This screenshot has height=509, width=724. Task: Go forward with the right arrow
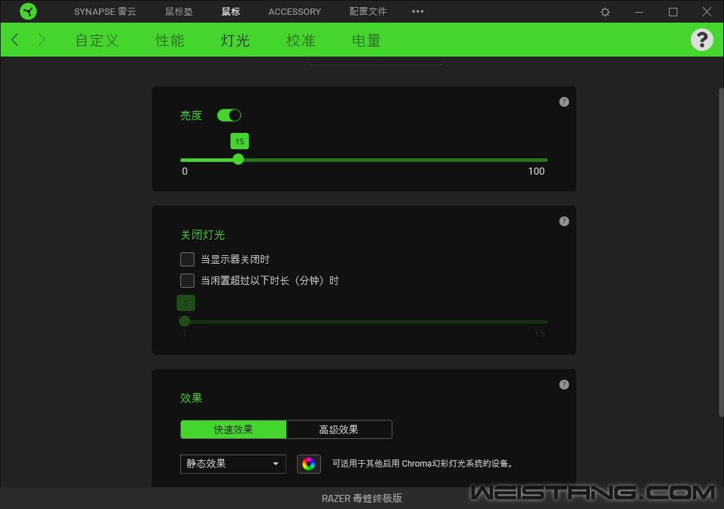[42, 40]
